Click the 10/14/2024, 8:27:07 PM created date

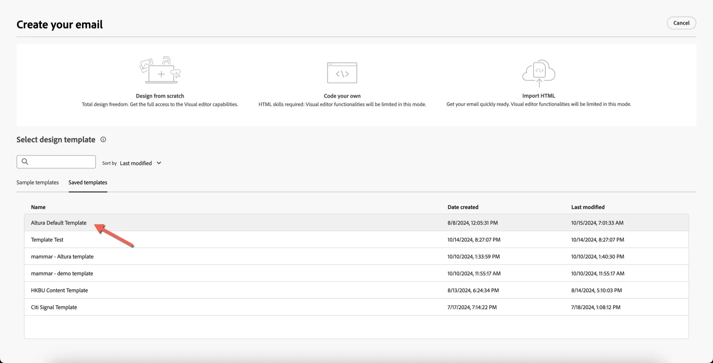[x=474, y=240]
